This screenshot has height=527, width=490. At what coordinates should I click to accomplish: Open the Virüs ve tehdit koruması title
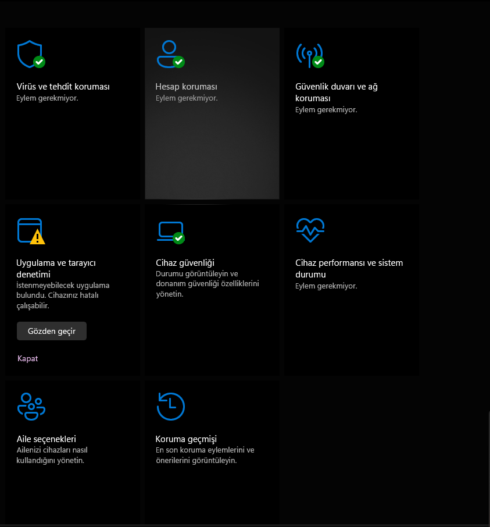[63, 87]
